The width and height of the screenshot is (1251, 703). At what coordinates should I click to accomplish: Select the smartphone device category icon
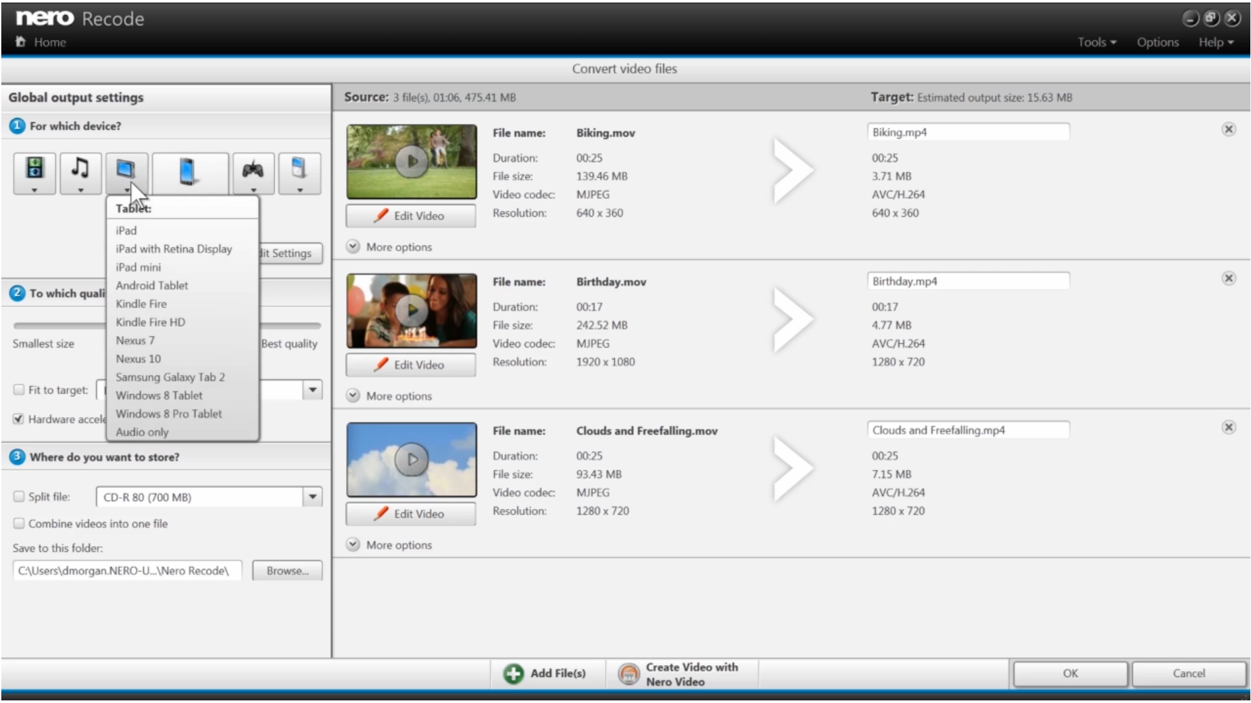pos(190,173)
